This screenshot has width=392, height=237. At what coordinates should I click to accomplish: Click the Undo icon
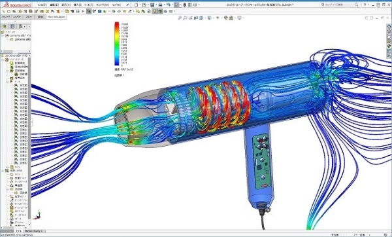click(169, 5)
